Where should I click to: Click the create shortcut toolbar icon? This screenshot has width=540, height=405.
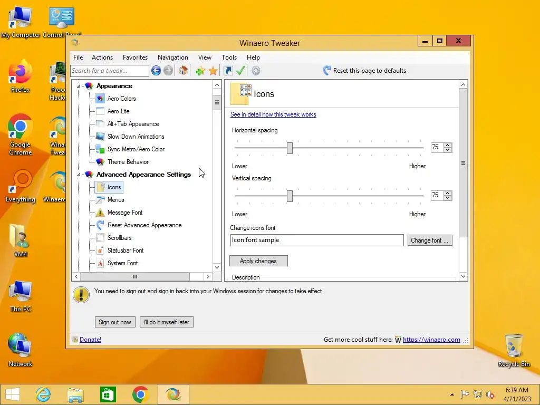click(x=228, y=71)
